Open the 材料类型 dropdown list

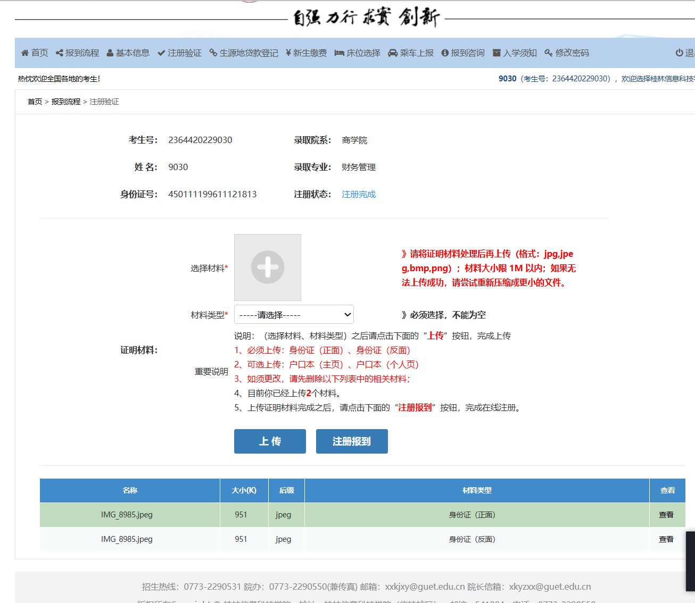(294, 315)
